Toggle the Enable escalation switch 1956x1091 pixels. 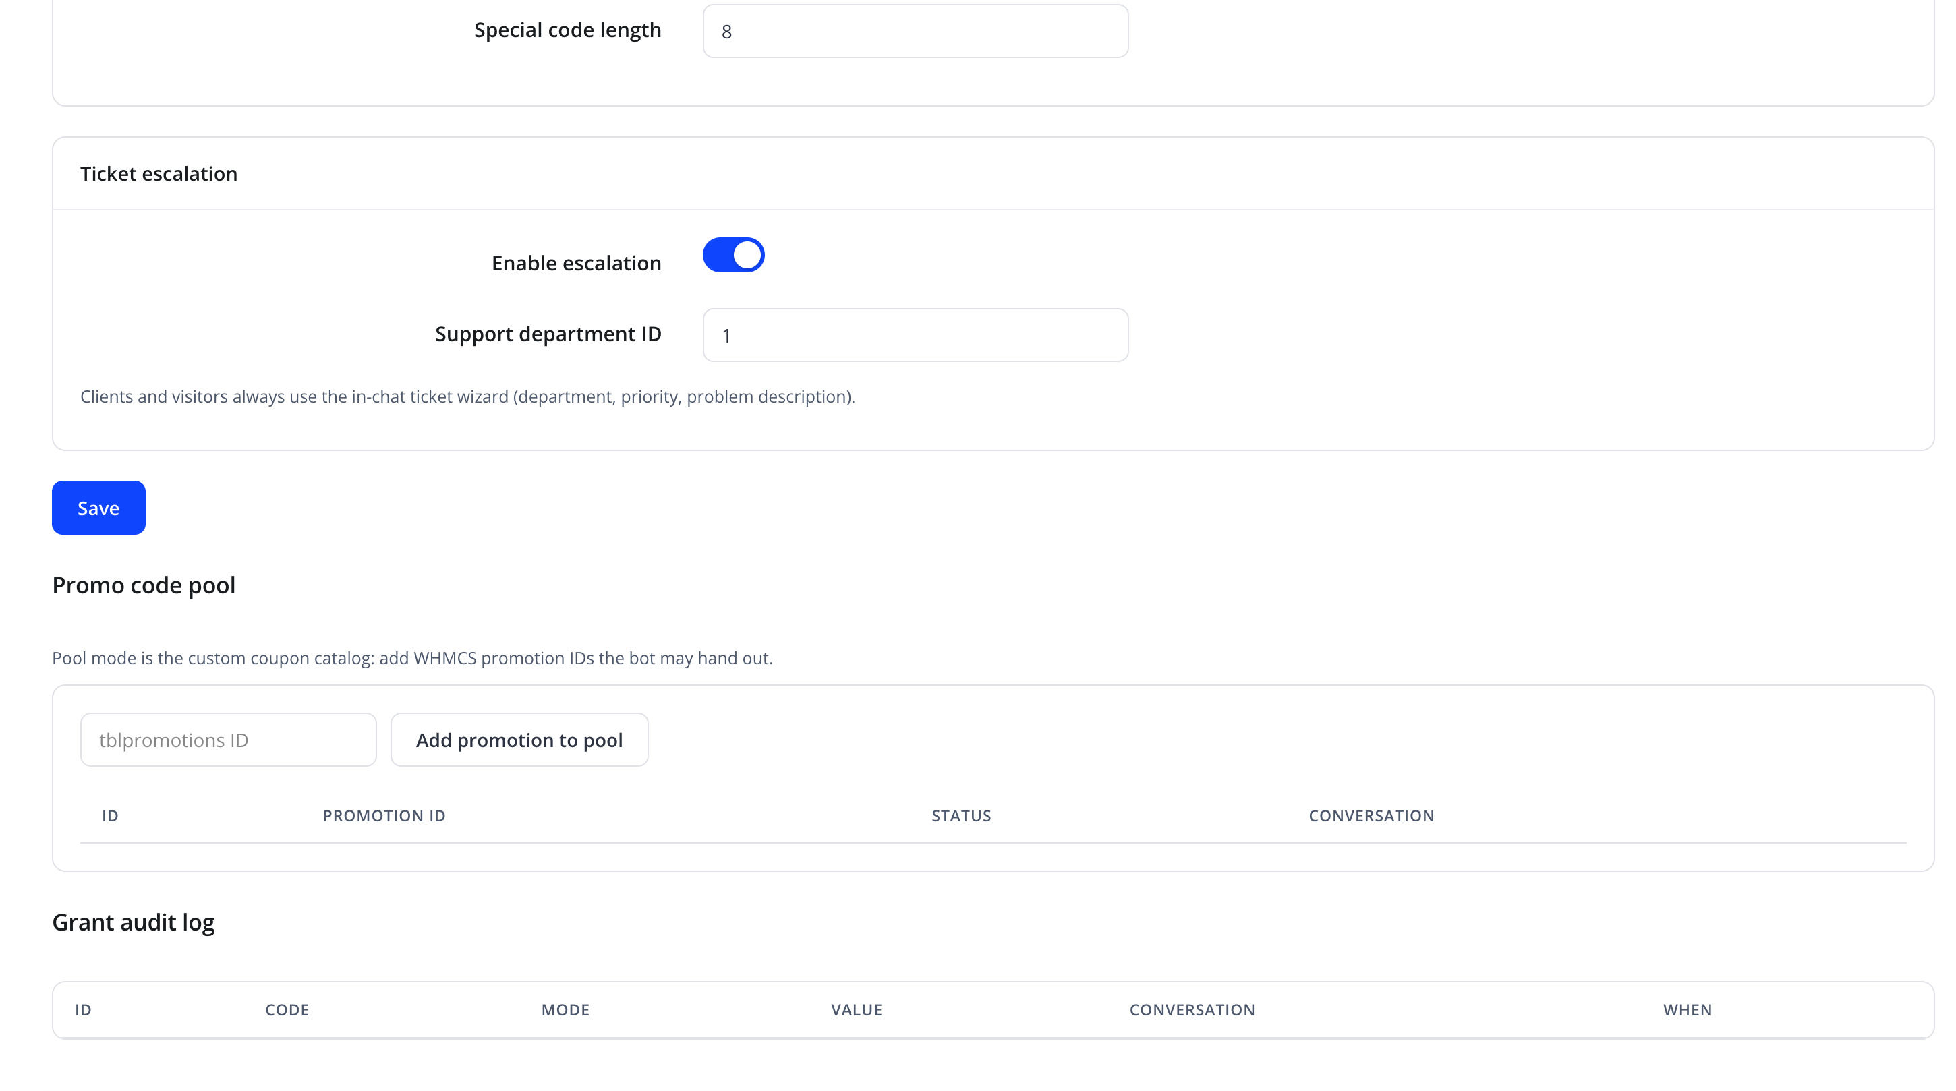[x=732, y=255]
